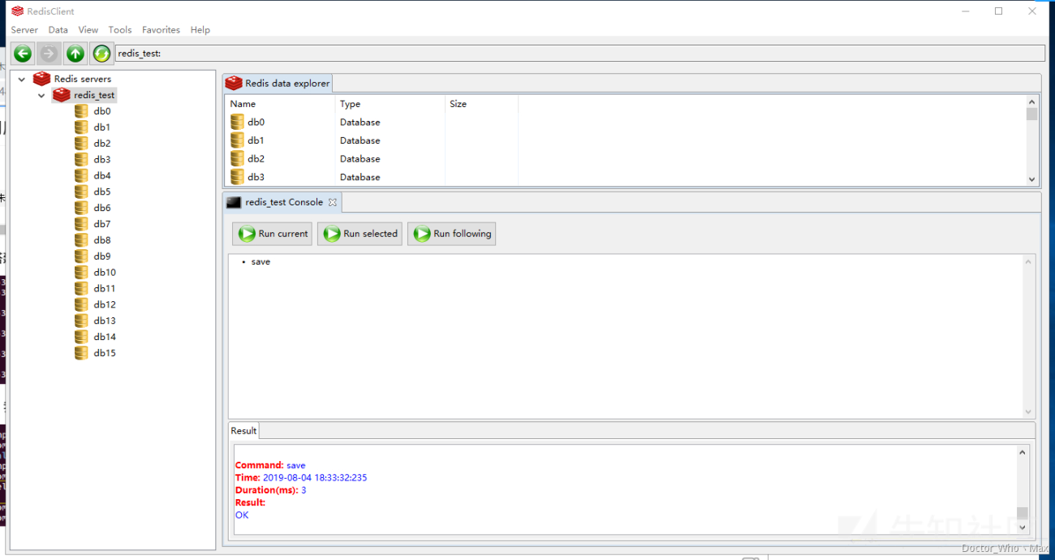This screenshot has width=1055, height=560.
Task: Click data explorer scrollbar down arrow
Action: (x=1032, y=179)
